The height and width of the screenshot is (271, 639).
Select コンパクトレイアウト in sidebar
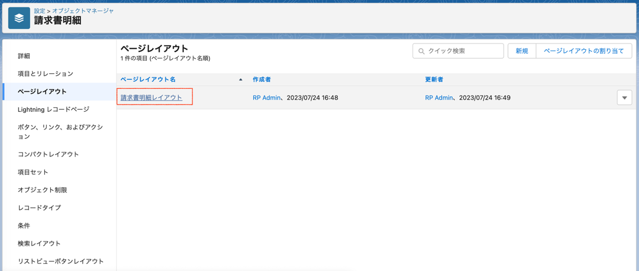pos(48,155)
